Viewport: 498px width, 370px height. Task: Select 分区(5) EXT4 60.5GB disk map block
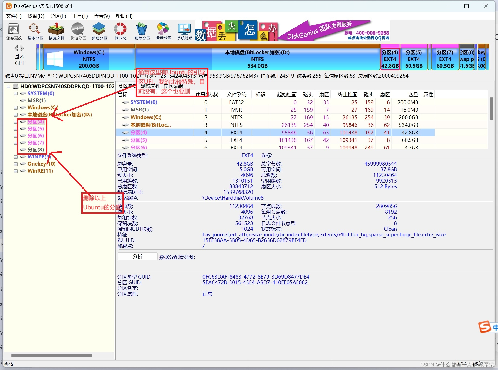click(x=414, y=57)
